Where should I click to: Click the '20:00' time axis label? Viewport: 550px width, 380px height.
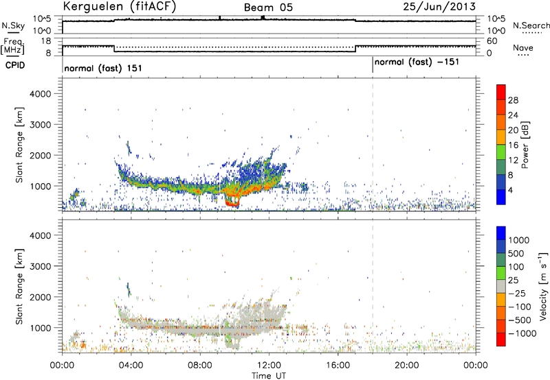(407, 366)
